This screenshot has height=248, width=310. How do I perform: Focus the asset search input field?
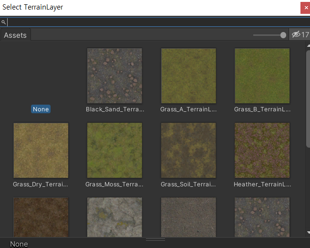pos(155,22)
